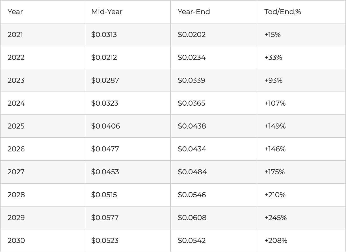Image resolution: width=346 pixels, height=252 pixels.
Task: Select the $0.0577 mid-year value
Action: pos(105,218)
